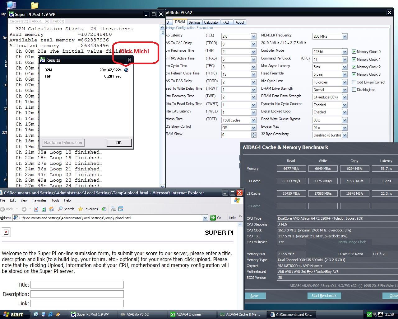The height and width of the screenshot is (319, 398).
Task: Click the Refresh icon in Internet Explorer
Action: click(44, 209)
